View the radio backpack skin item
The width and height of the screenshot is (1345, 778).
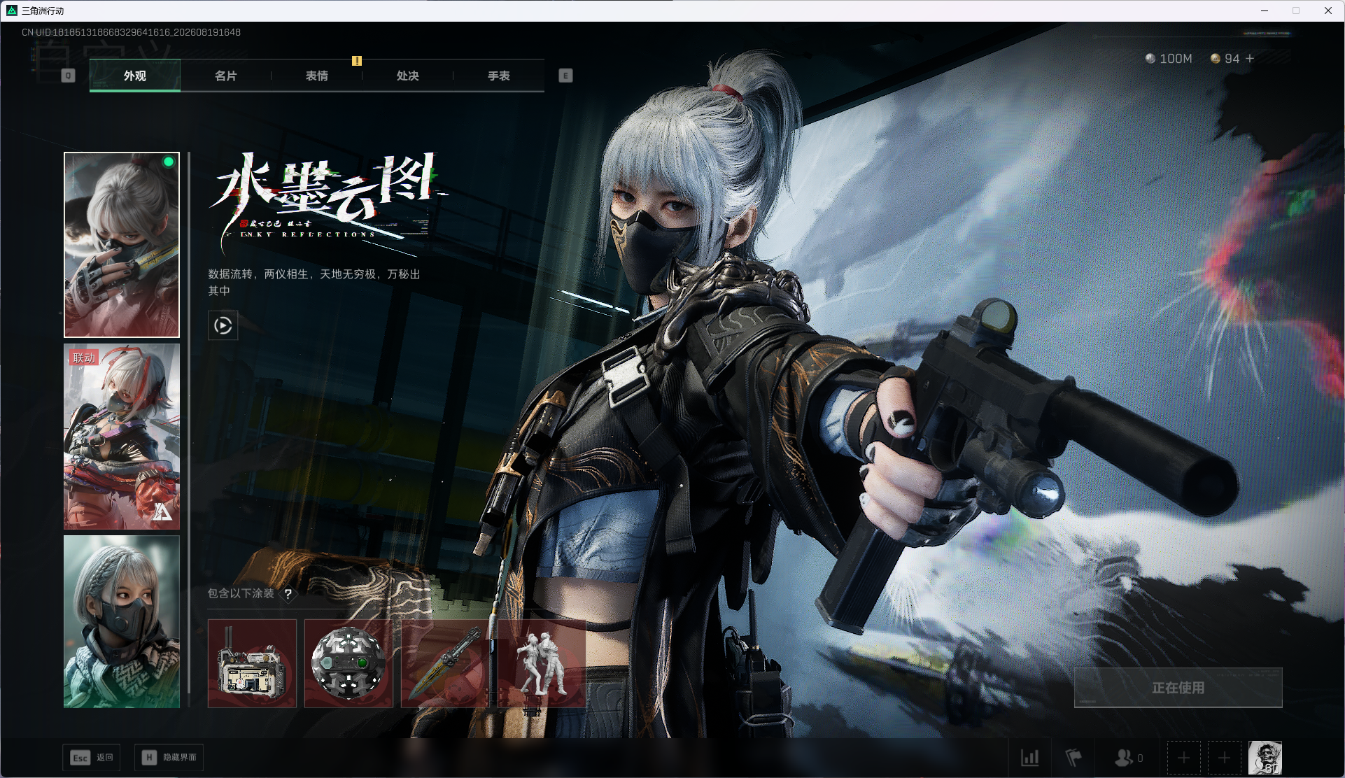coord(252,663)
